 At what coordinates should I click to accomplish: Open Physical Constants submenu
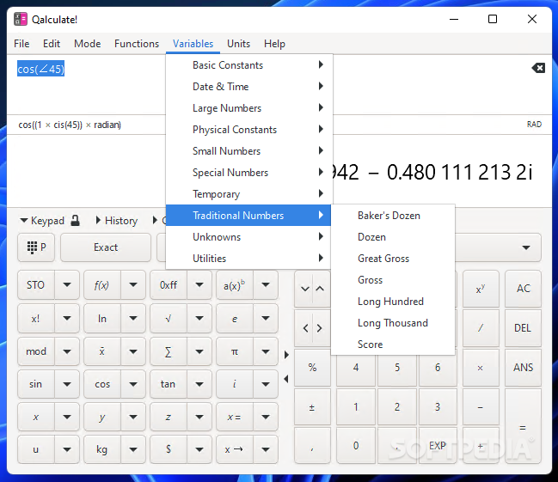click(x=248, y=130)
